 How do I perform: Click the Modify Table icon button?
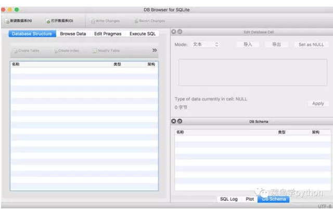(x=106, y=51)
